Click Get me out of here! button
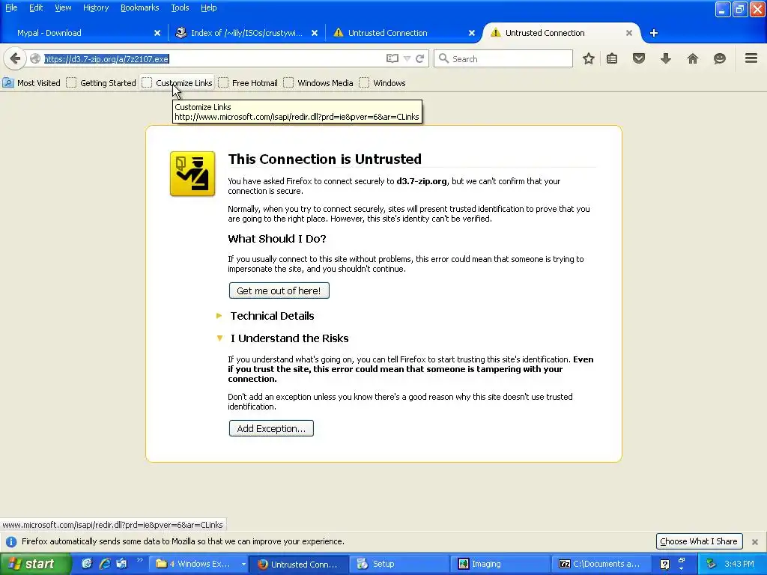This screenshot has width=767, height=575. coord(279,290)
